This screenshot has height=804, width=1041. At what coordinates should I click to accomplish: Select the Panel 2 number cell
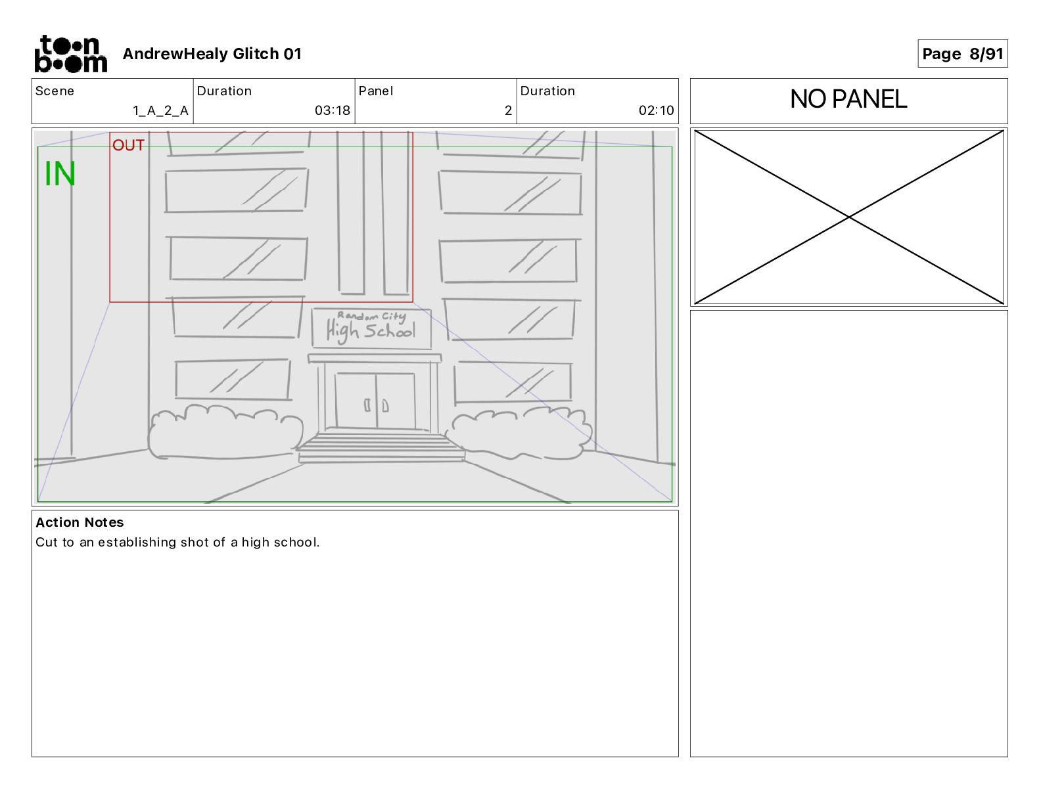436,101
